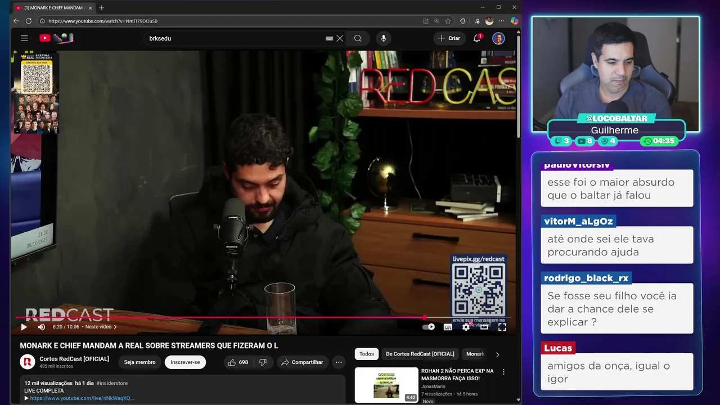Click the QR code overlay on the video
Image resolution: width=720 pixels, height=405 pixels.
pyautogui.click(x=478, y=290)
